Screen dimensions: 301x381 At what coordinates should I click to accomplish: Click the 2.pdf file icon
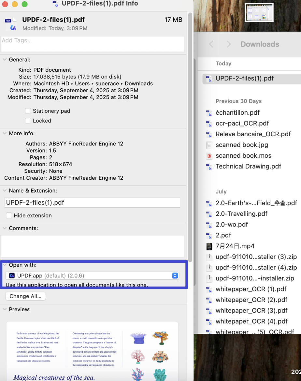[209, 235]
